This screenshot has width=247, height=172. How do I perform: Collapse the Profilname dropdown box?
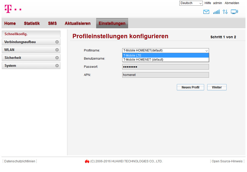click(x=165, y=50)
